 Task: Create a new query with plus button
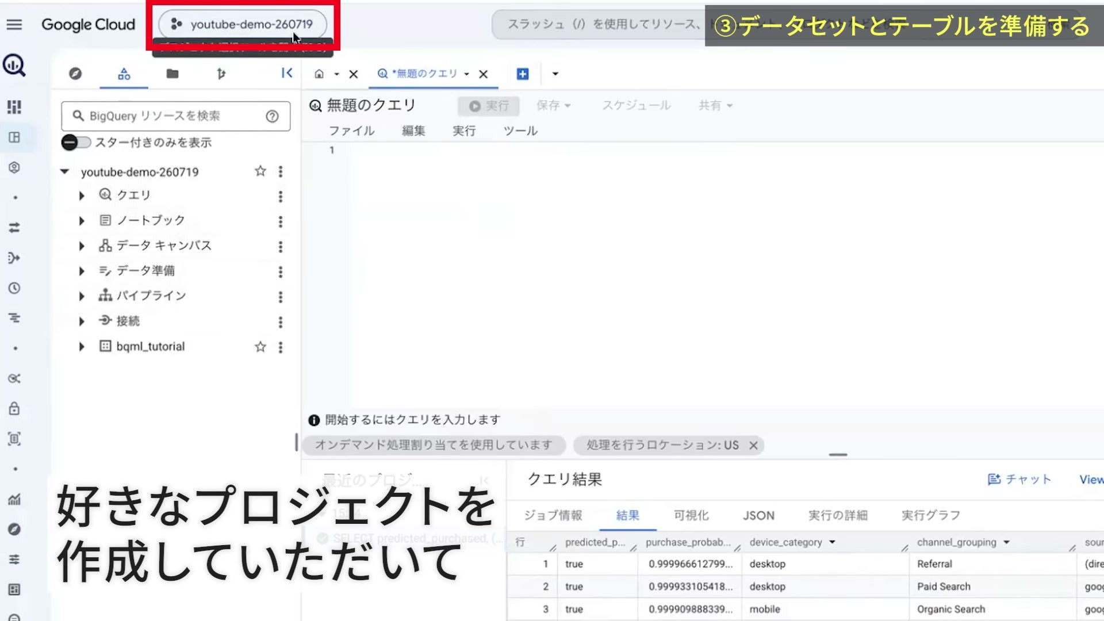523,74
